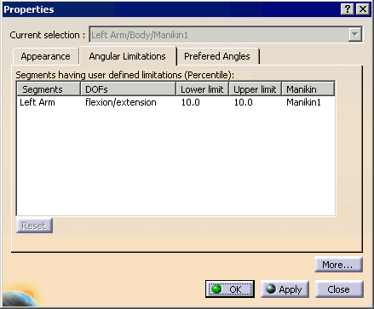Close the Properties dialog with the X
The height and width of the screenshot is (309, 374).
coord(363,9)
